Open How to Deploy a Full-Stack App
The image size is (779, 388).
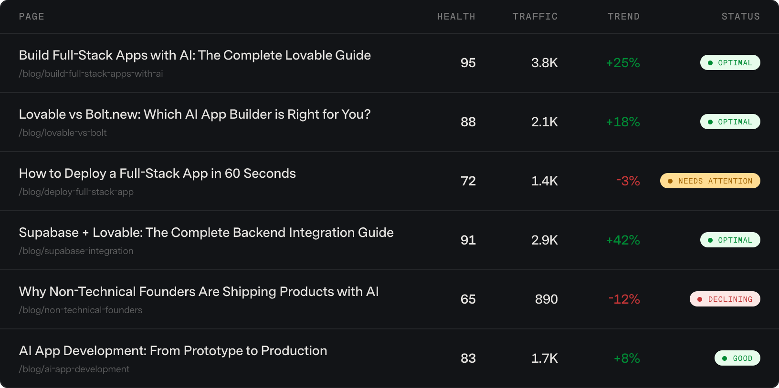click(158, 174)
